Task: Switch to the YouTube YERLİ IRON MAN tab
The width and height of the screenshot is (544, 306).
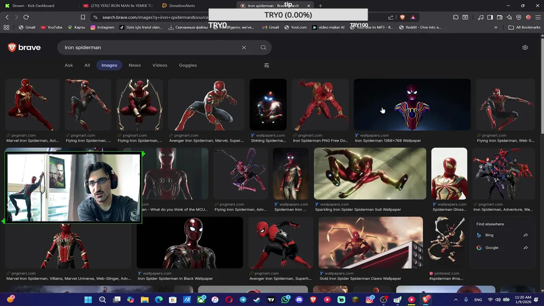Action: point(118,6)
